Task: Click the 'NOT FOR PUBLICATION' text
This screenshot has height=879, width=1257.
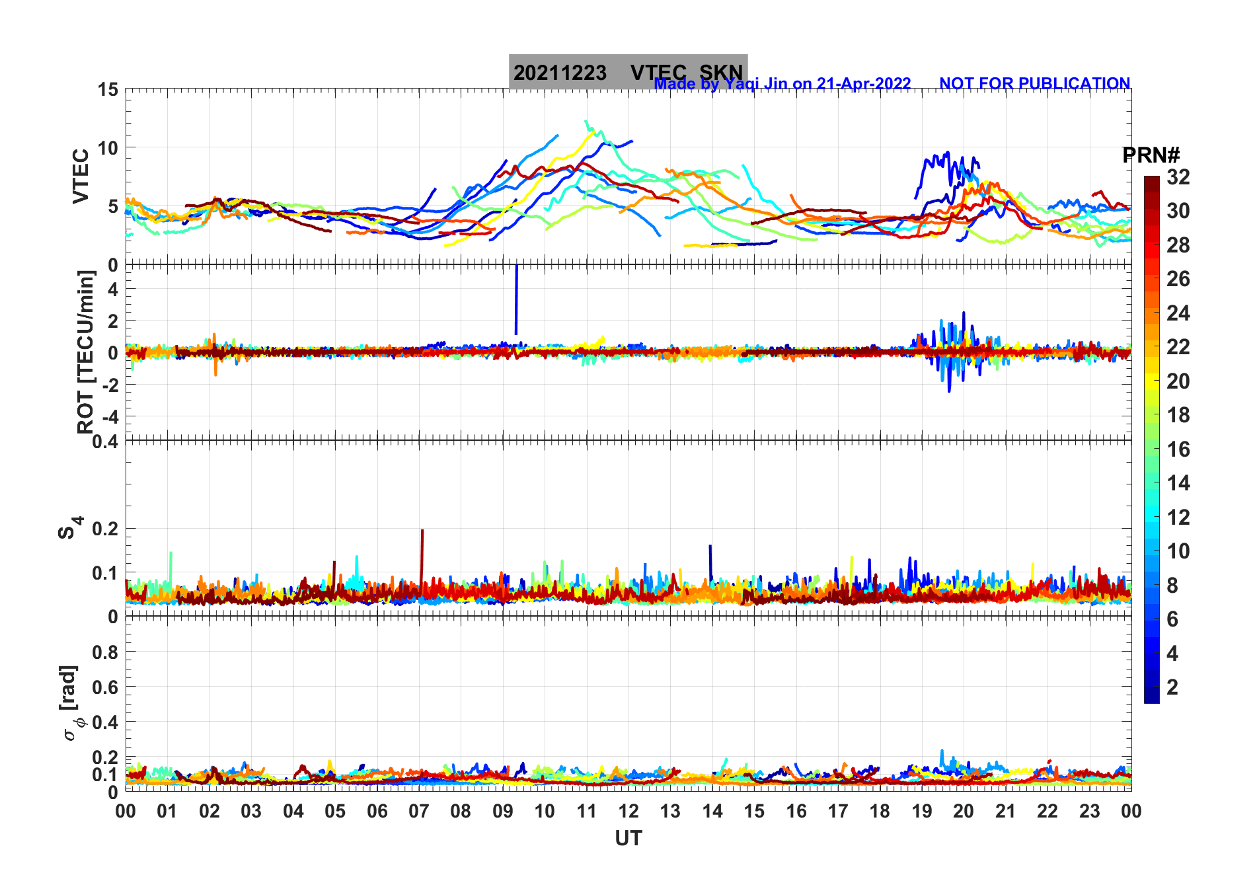Action: (x=1034, y=83)
